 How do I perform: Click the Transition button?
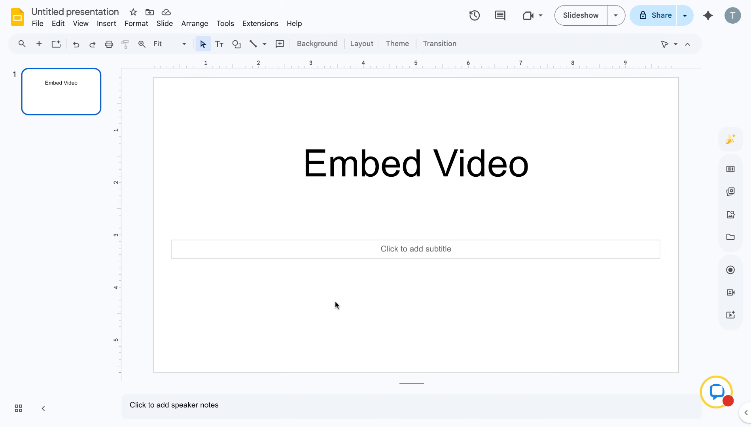(x=440, y=44)
